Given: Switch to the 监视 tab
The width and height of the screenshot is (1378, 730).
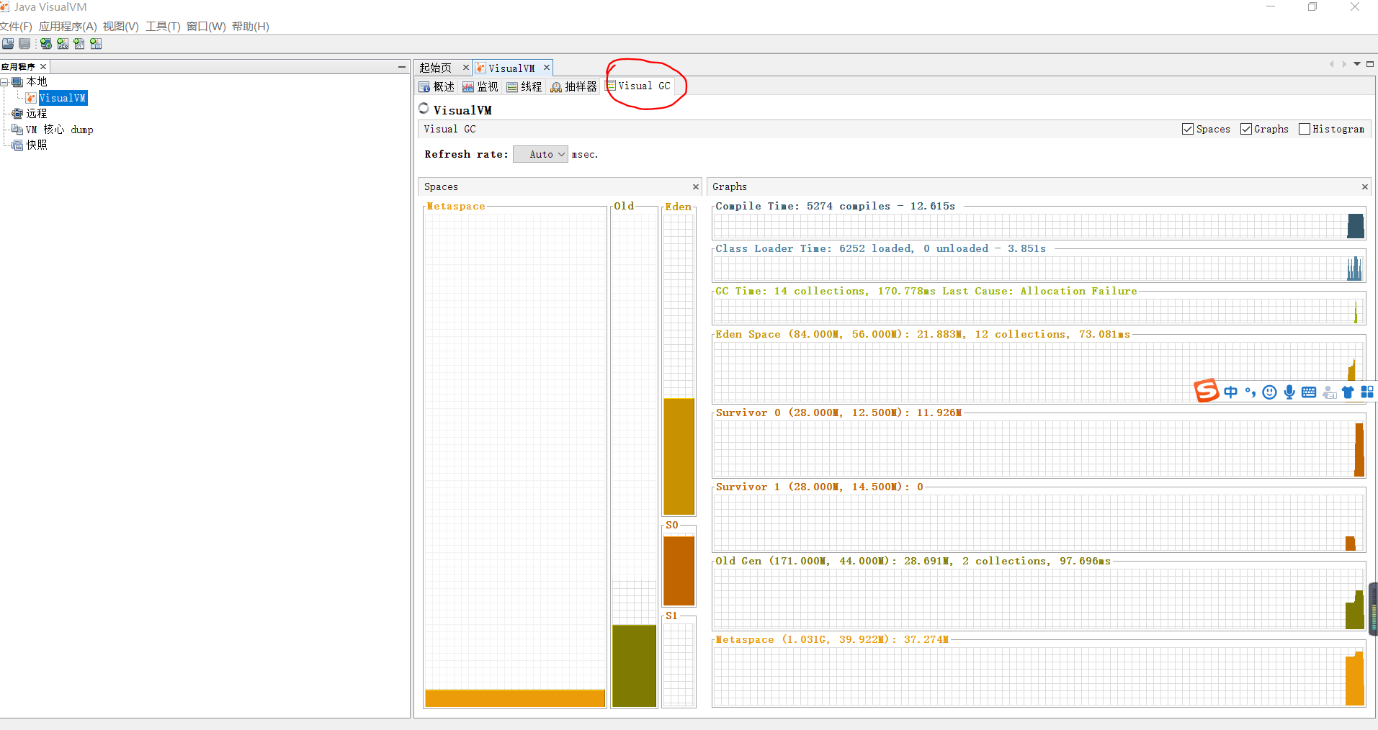Looking at the screenshot, I should 480,86.
